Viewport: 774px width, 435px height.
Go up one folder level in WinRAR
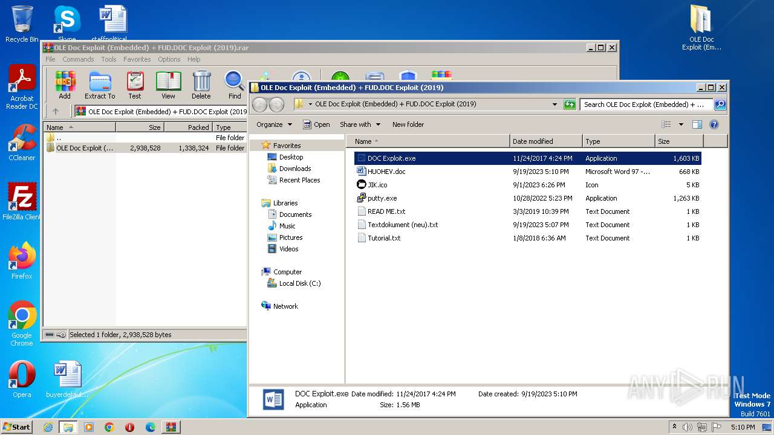point(56,111)
